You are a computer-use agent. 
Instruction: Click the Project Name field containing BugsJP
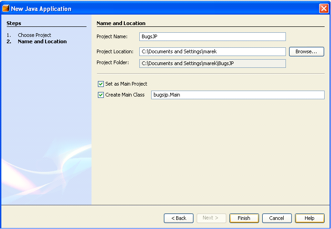tap(213, 36)
